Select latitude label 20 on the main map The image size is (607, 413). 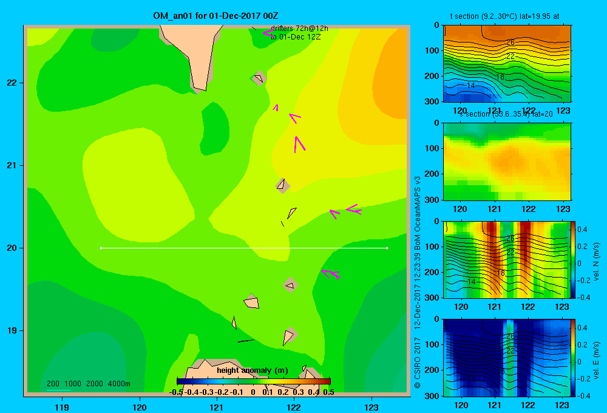(12, 248)
